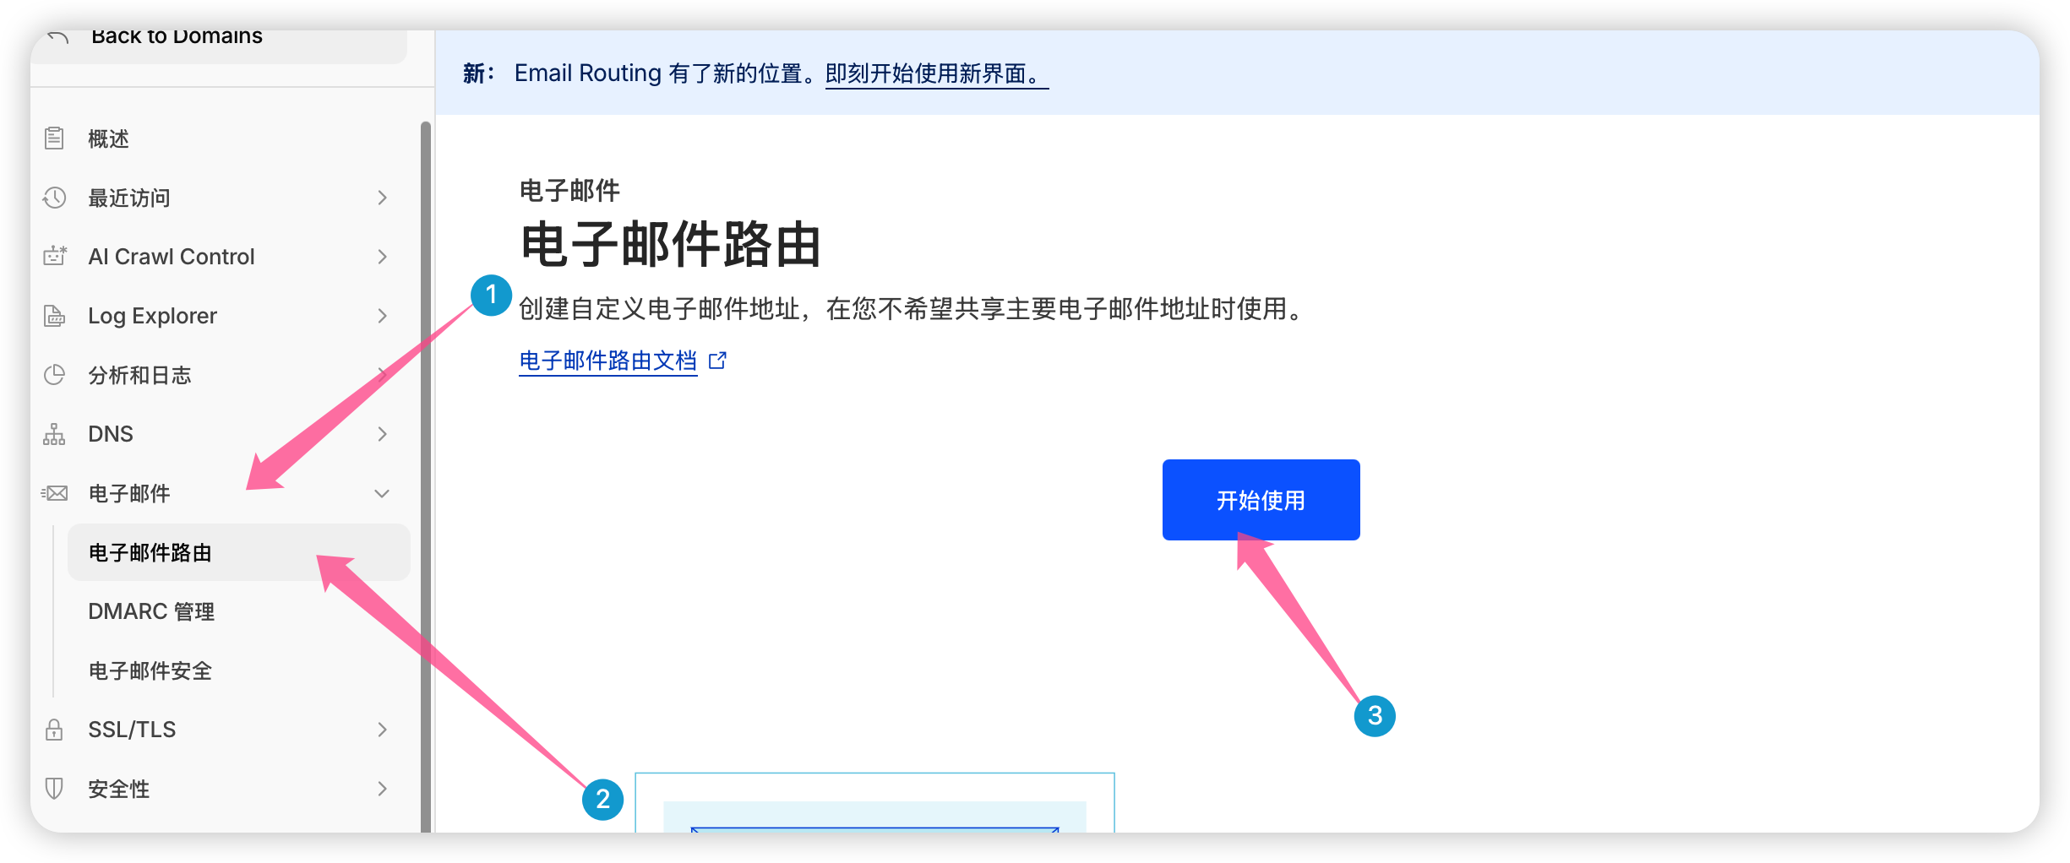Open the DMARC 管理 submenu item

click(151, 611)
